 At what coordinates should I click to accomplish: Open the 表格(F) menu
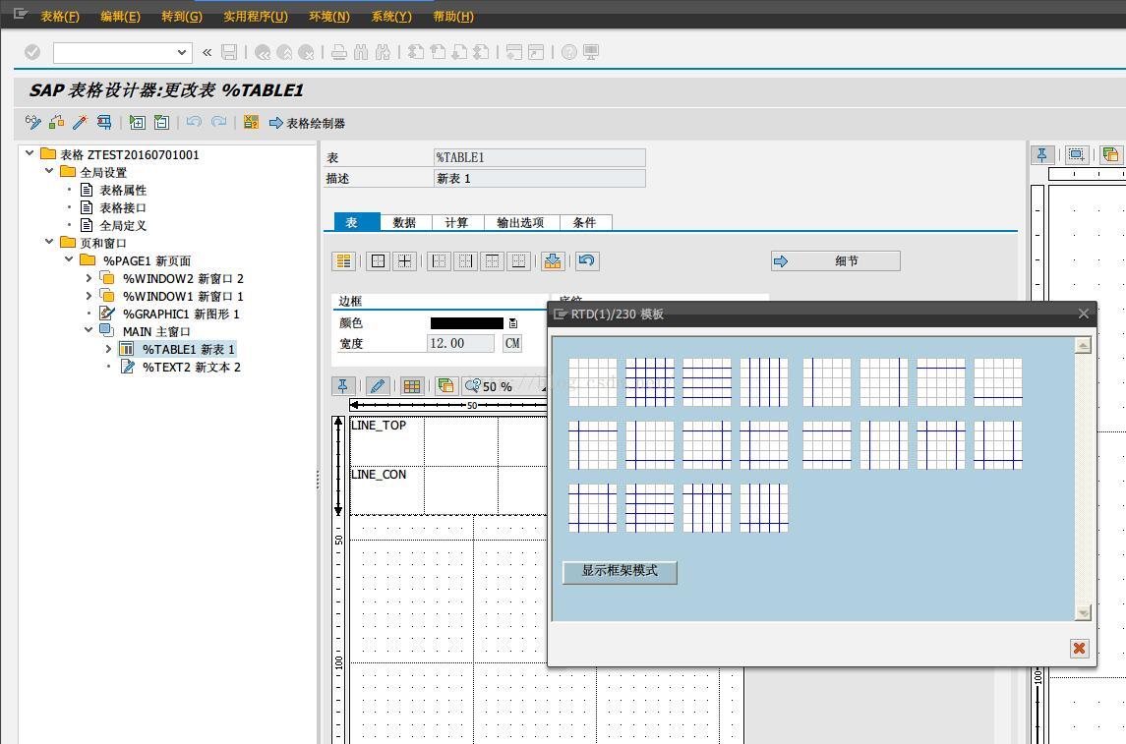(60, 16)
